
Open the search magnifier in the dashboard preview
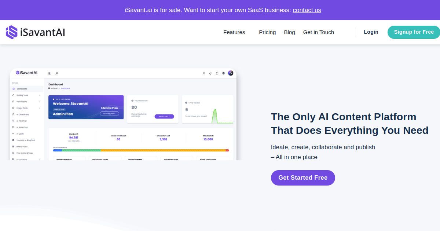(57, 73)
